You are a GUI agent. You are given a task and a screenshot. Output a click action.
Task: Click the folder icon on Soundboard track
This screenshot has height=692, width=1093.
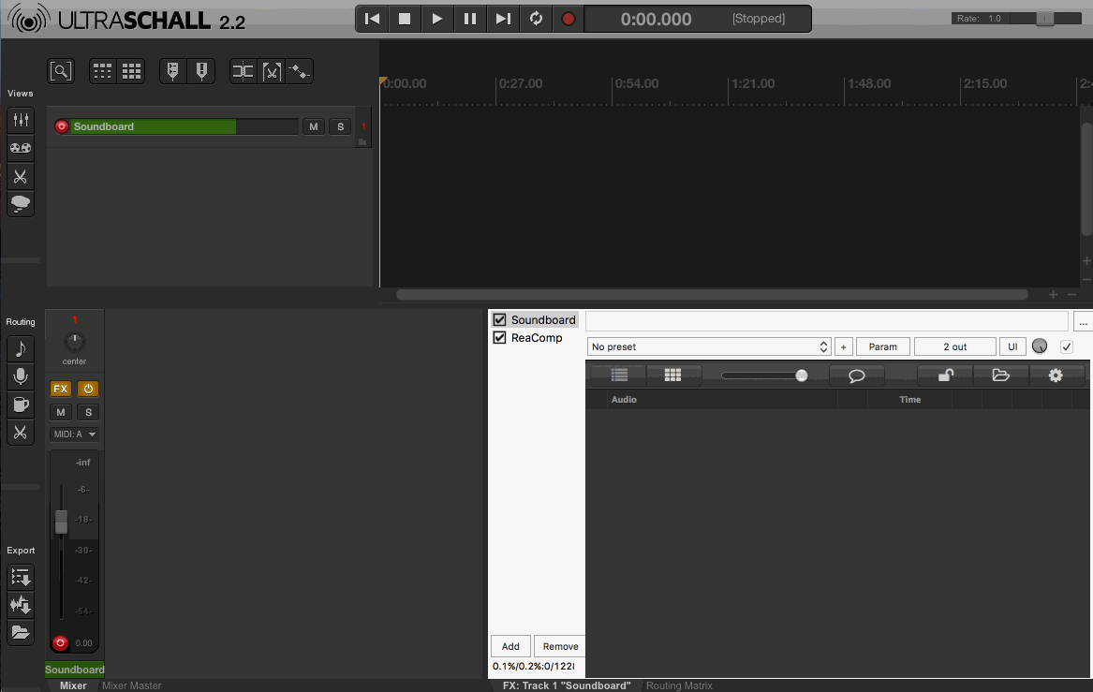[x=362, y=141]
